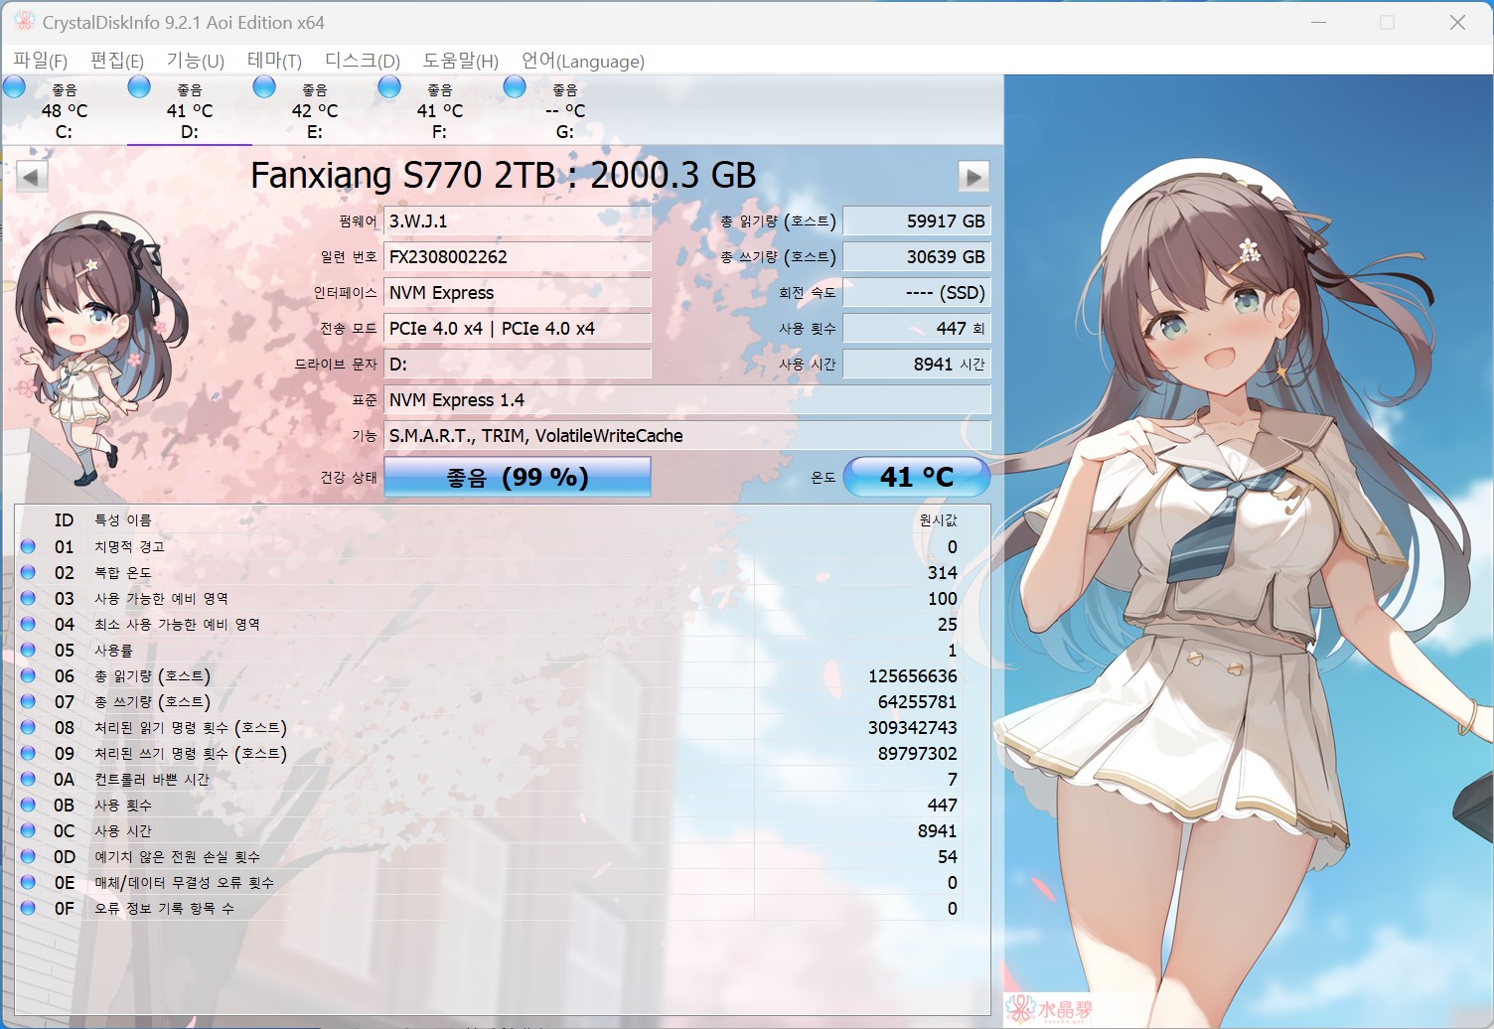Click raw value 309342743
The height and width of the screenshot is (1029, 1494).
[913, 727]
